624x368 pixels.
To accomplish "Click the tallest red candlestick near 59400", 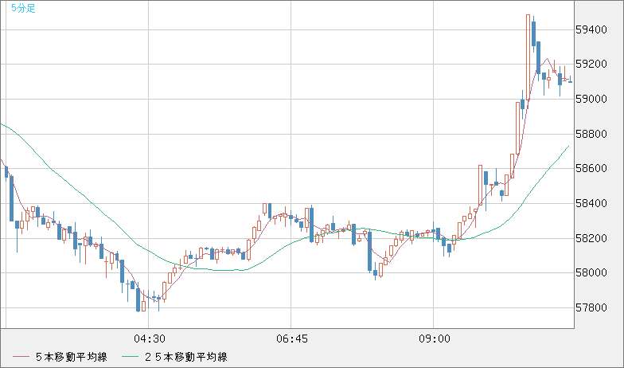I will point(528,57).
